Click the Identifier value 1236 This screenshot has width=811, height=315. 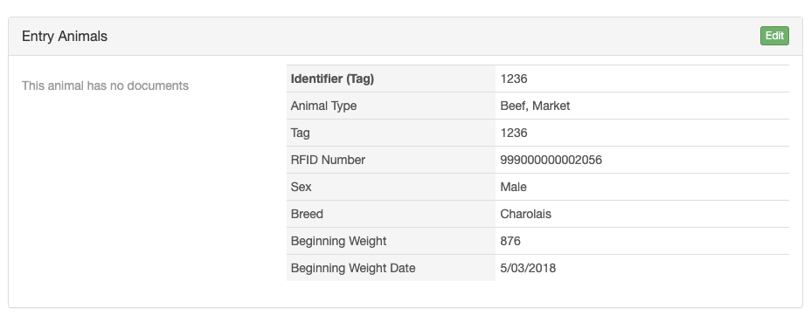click(514, 79)
